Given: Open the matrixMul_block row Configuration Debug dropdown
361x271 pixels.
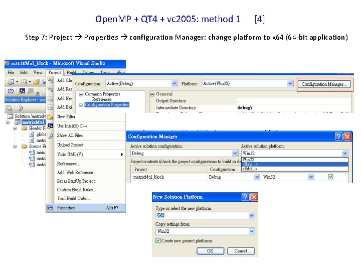Looking at the screenshot, I should coord(257,177).
